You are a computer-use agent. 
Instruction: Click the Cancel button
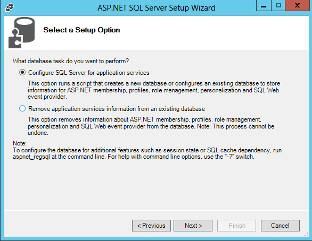click(x=280, y=226)
